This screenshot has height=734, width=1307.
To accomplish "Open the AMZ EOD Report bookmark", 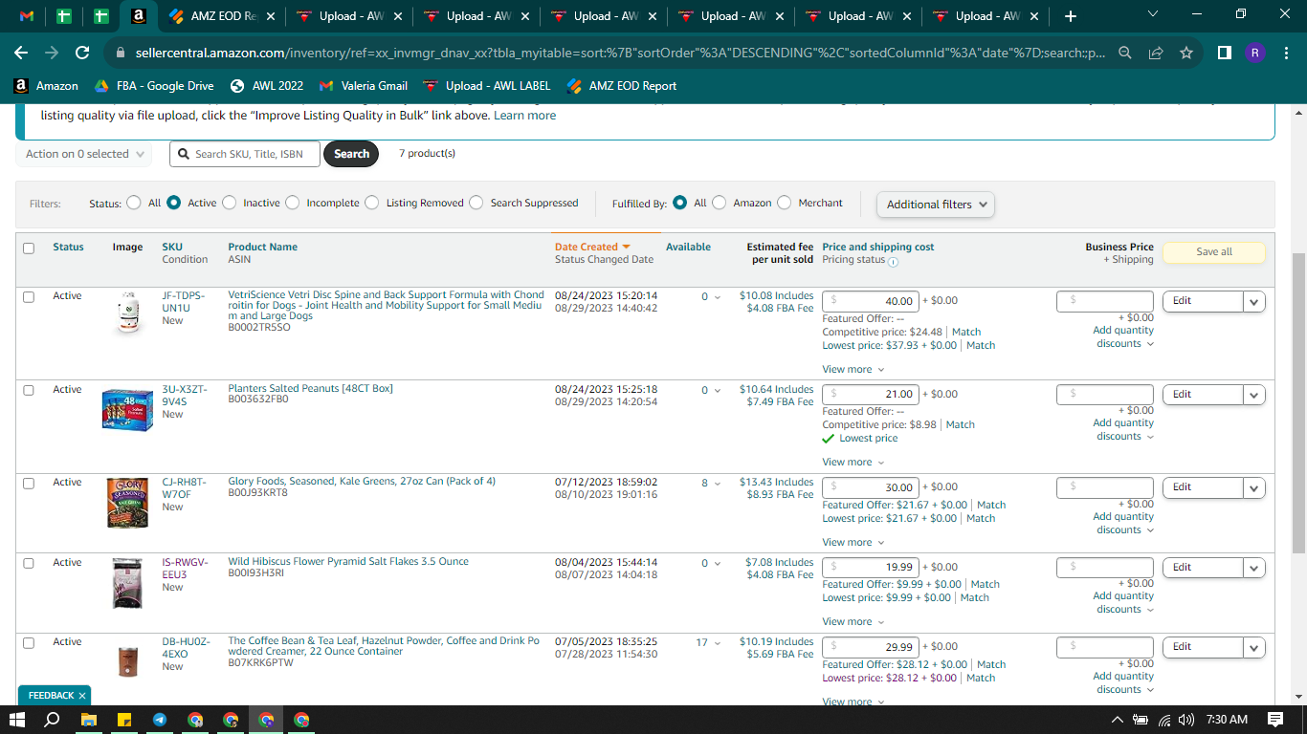I will [x=622, y=86].
